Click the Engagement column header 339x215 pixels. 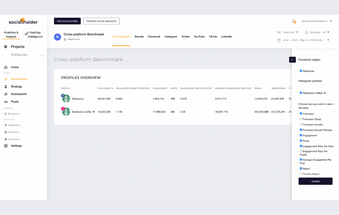pyautogui.click(x=160, y=88)
